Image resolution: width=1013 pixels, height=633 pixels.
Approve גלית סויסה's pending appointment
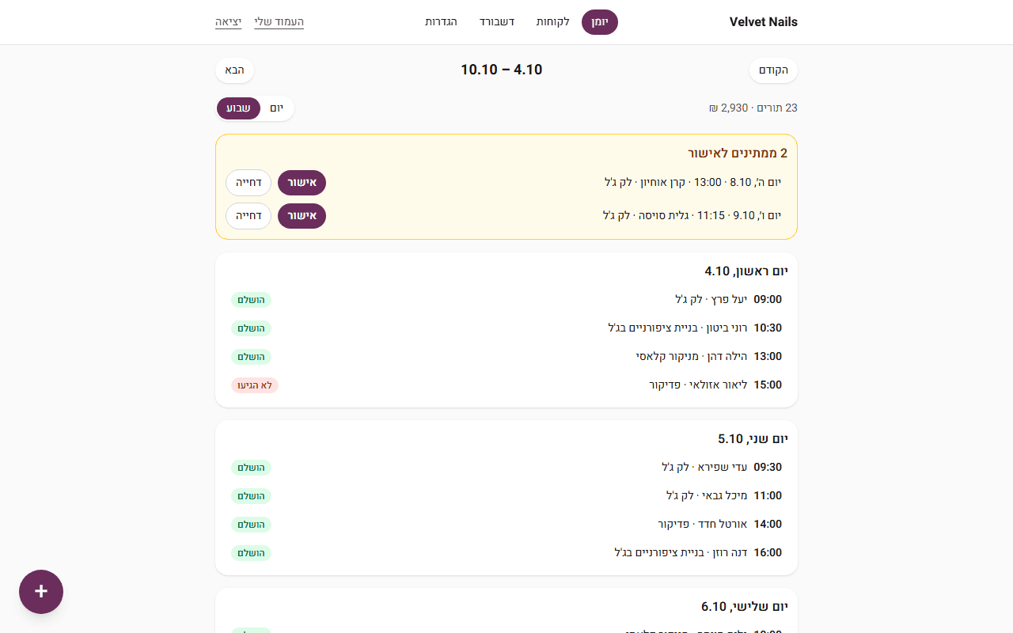click(302, 216)
